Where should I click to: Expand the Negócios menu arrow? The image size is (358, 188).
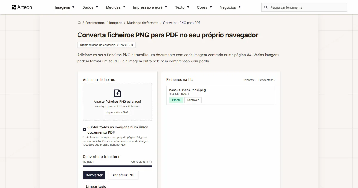[240, 7]
